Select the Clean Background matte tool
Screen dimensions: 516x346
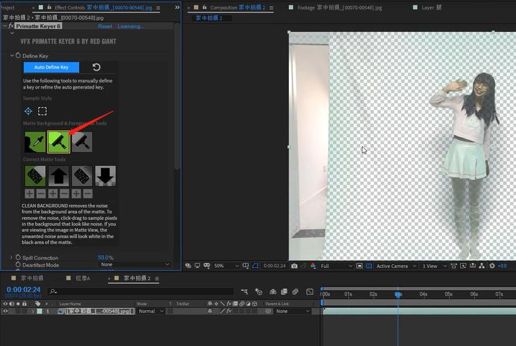click(58, 142)
